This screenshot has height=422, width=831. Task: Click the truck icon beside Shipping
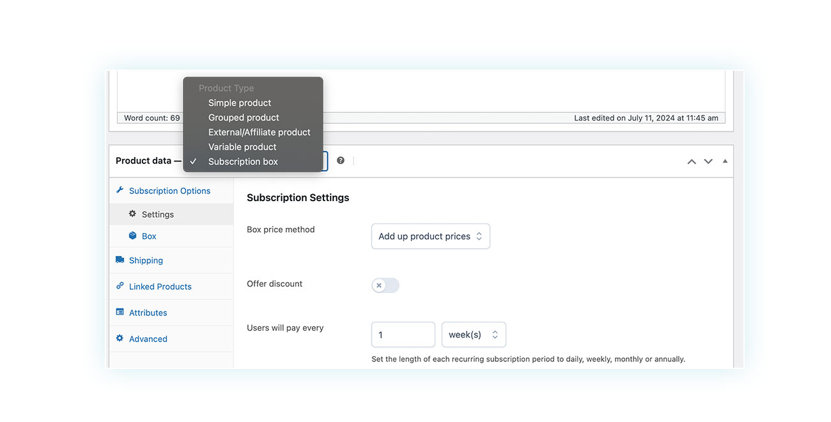click(x=120, y=260)
